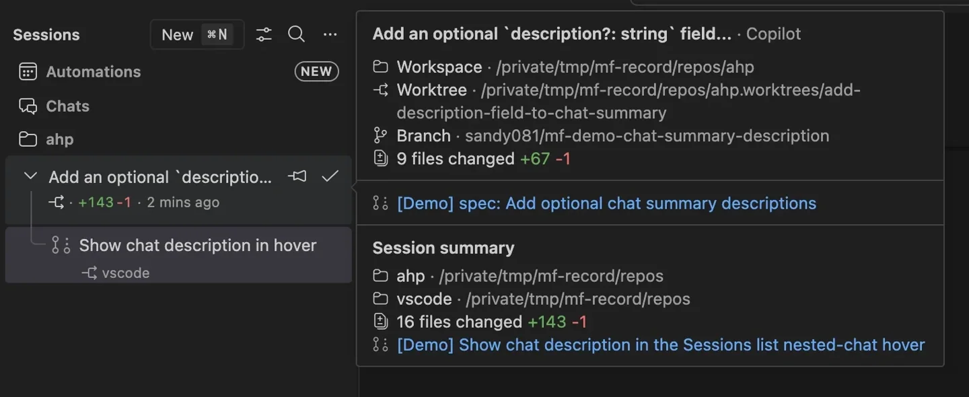Open the sessions filter settings icon
This screenshot has height=397, width=969.
pos(264,34)
